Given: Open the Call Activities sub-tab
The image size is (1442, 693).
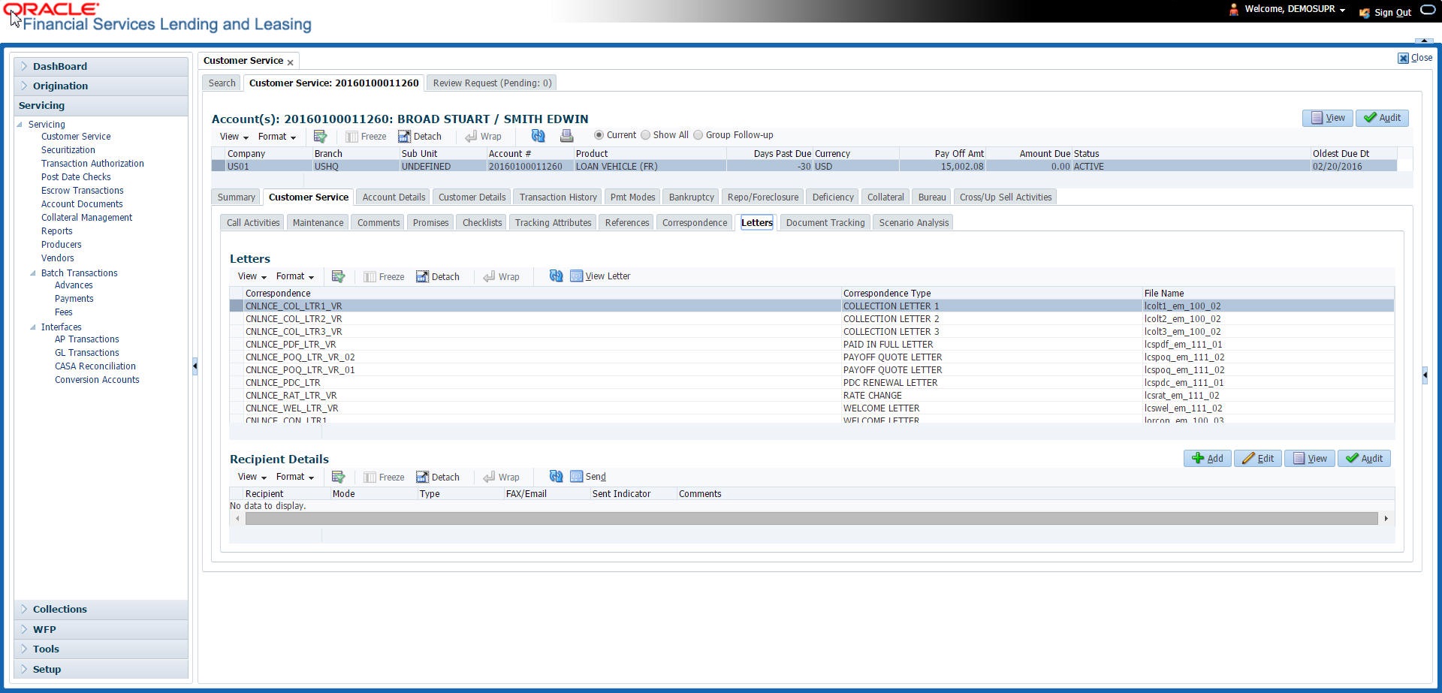Looking at the screenshot, I should [253, 222].
